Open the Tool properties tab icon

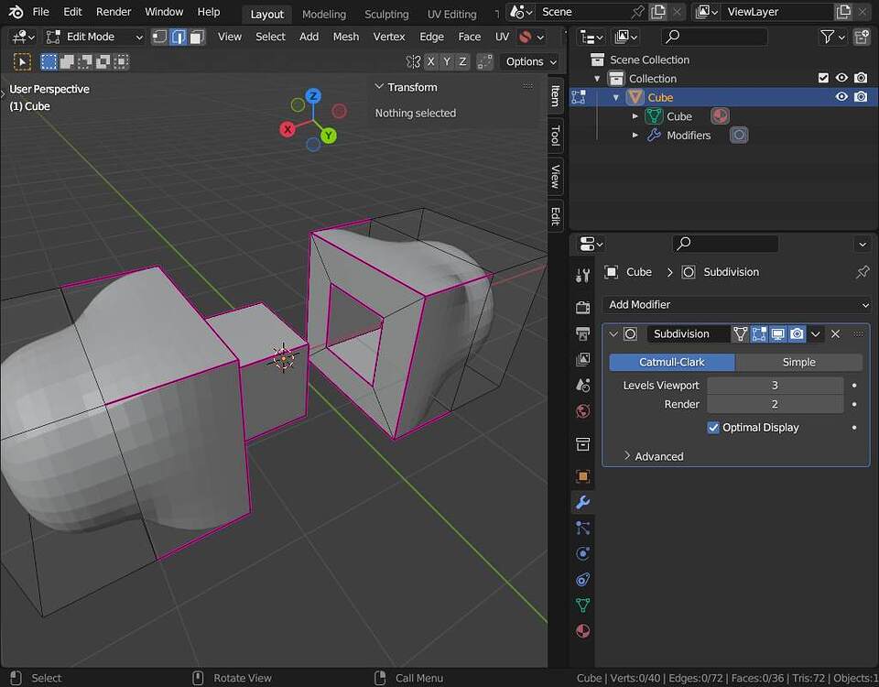583,276
